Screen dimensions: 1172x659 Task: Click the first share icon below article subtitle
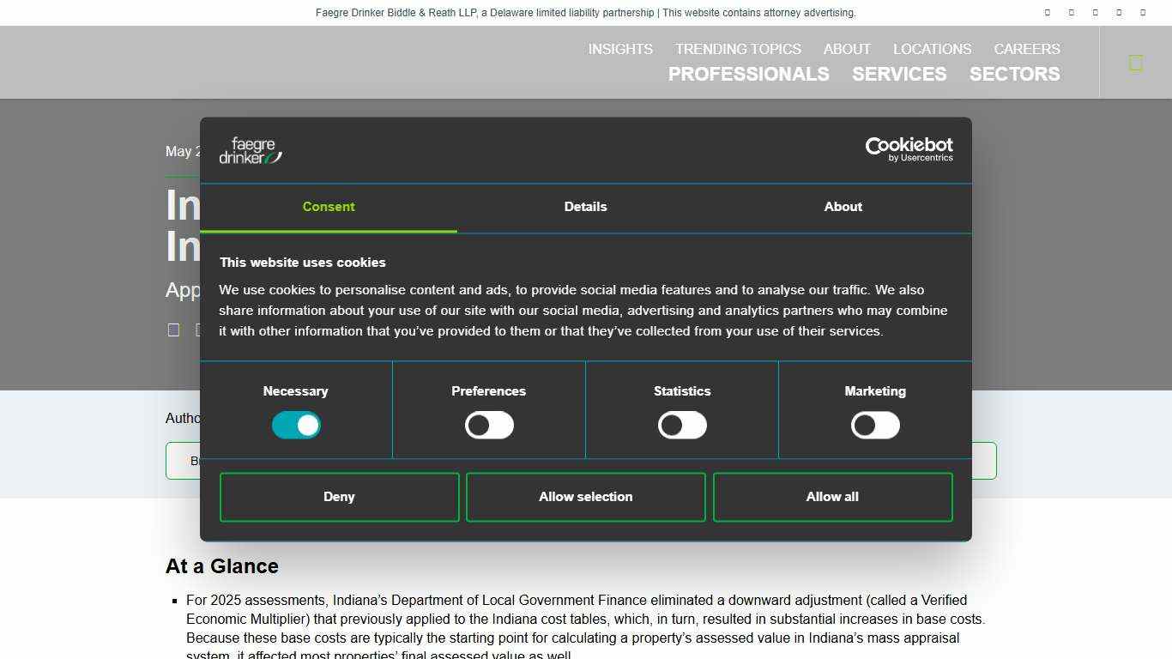click(173, 330)
